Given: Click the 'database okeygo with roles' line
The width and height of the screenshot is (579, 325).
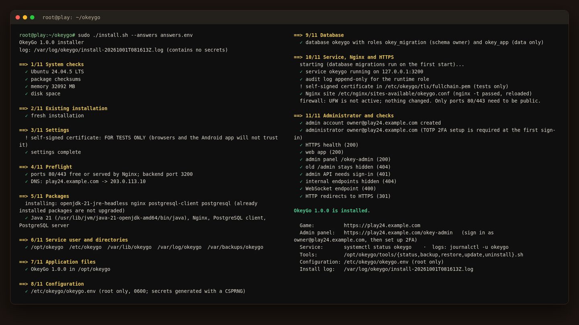Looking at the screenshot, I should [421, 42].
